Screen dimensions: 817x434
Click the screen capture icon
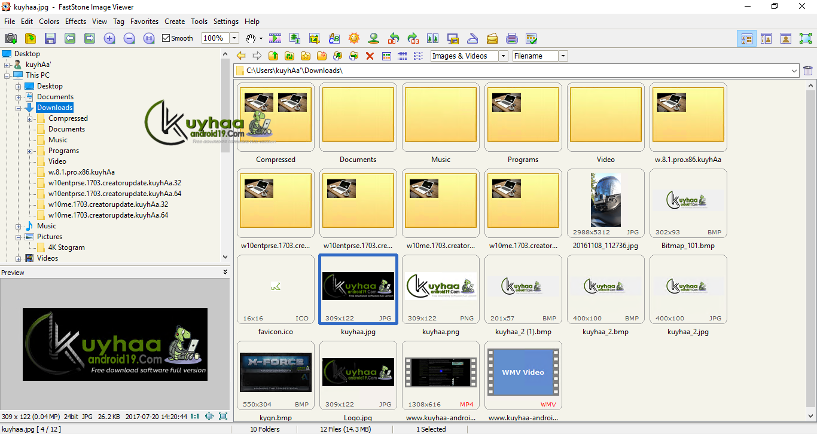[x=453, y=38]
